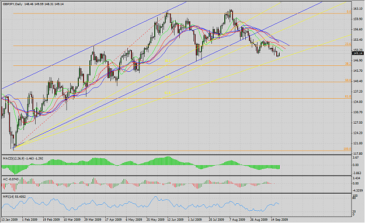Click the orange 23.6 Fibonacci level label
The height and width of the screenshot is (223, 365).
click(348, 44)
